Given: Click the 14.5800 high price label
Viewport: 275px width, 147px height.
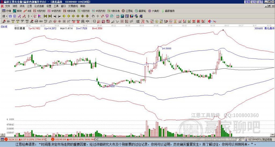Looking at the screenshot, I should click(x=167, y=48).
